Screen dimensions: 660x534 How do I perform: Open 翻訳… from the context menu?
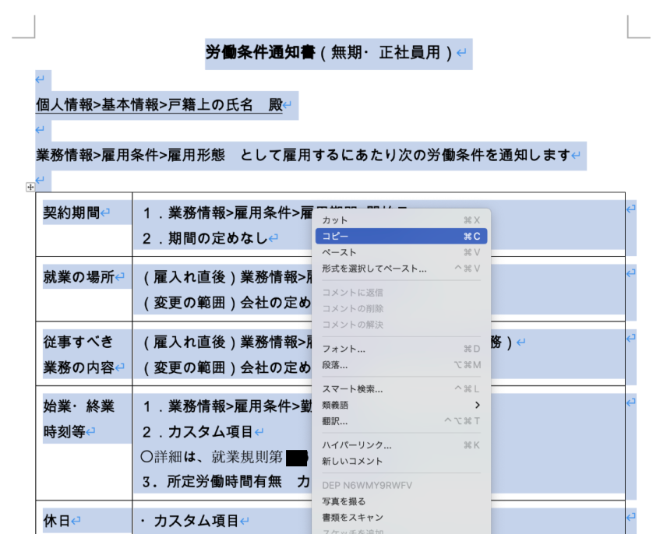click(x=335, y=421)
